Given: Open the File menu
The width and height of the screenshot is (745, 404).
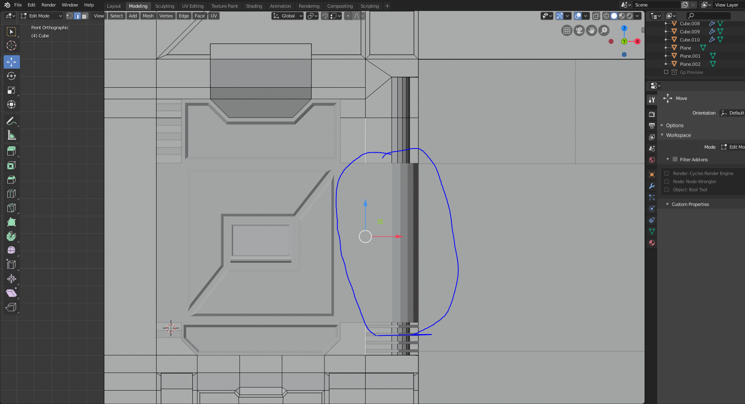Looking at the screenshot, I should point(18,5).
